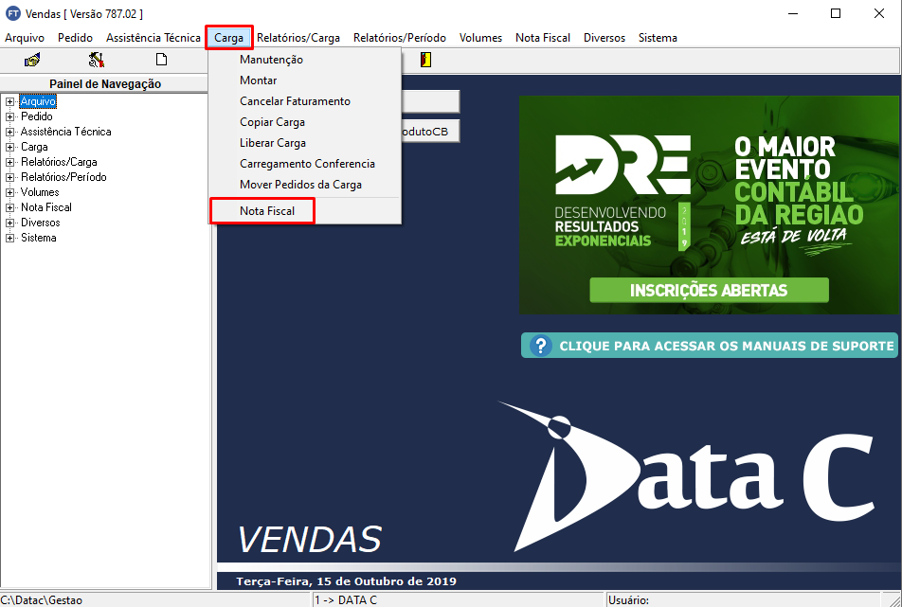Choose Montar from the Carga dropdown

pyautogui.click(x=305, y=80)
